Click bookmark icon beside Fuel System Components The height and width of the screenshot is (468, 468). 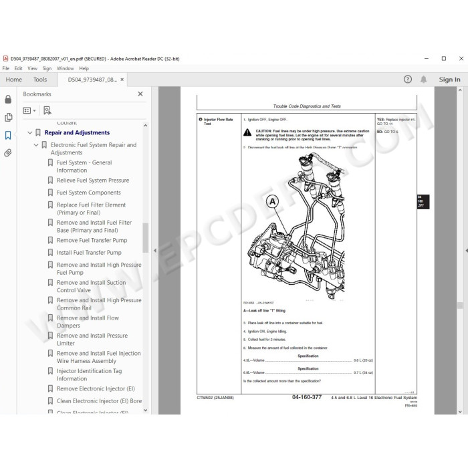coord(50,193)
